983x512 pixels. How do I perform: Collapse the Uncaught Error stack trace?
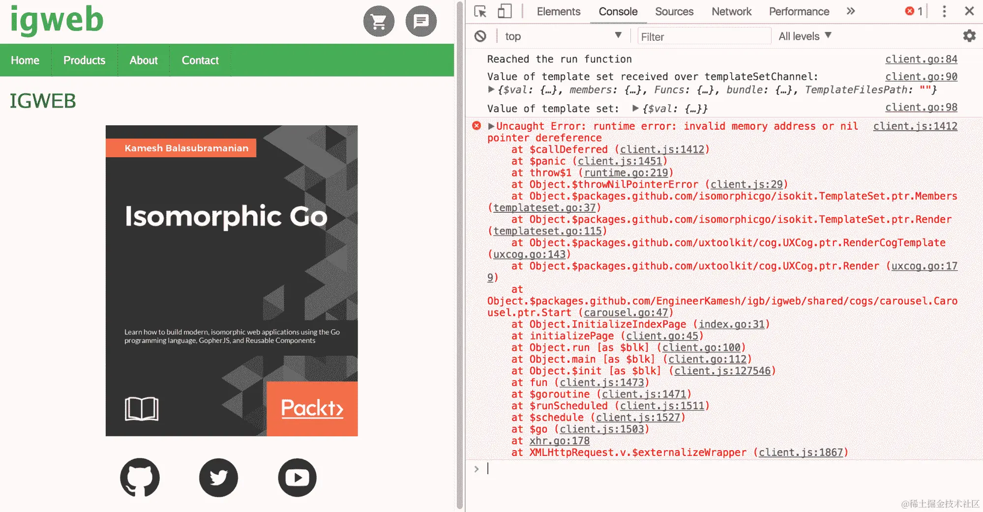pos(491,126)
